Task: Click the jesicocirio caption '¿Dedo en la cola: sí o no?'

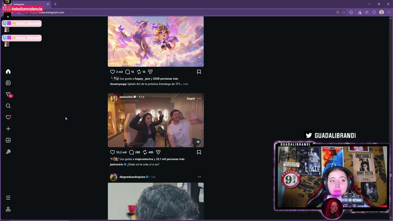Action: pyautogui.click(x=143, y=165)
